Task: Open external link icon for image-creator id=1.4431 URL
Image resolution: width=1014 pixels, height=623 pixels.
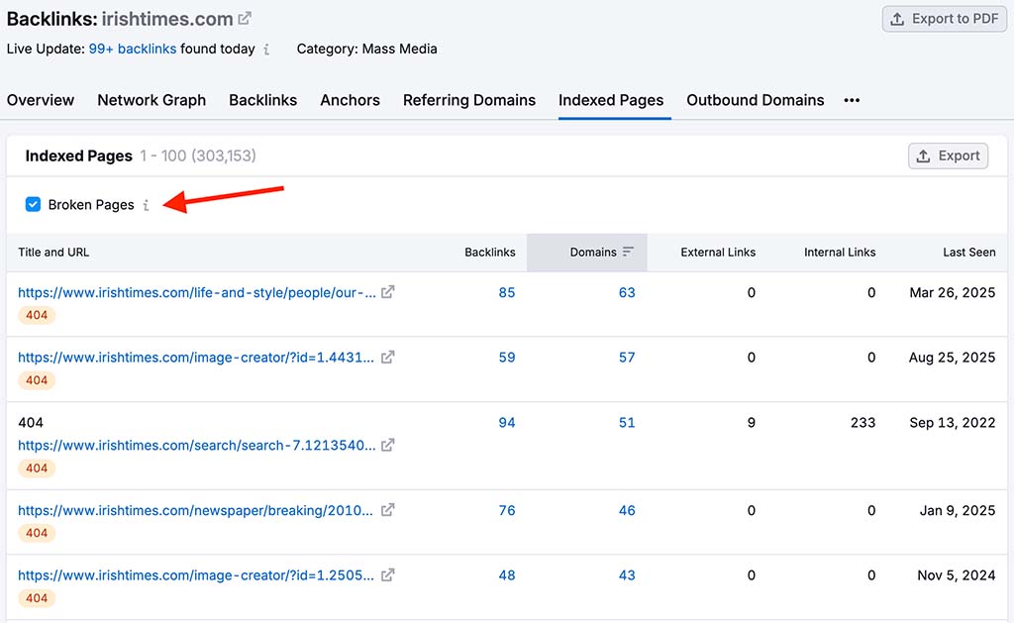Action: coord(387,358)
